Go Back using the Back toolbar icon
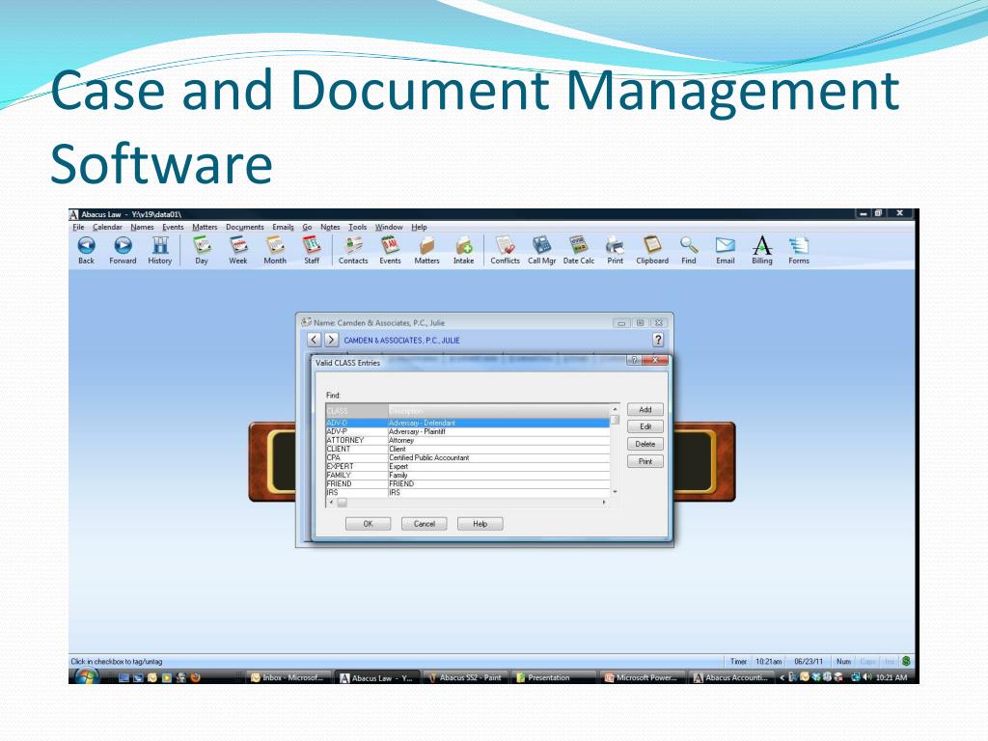The image size is (988, 741). pyautogui.click(x=86, y=250)
